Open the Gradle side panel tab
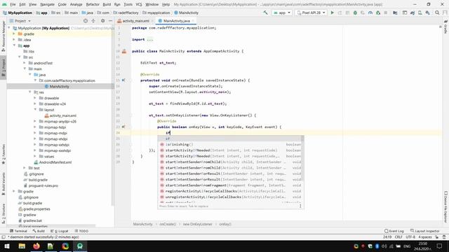This screenshot has height=252, width=449. (446, 27)
